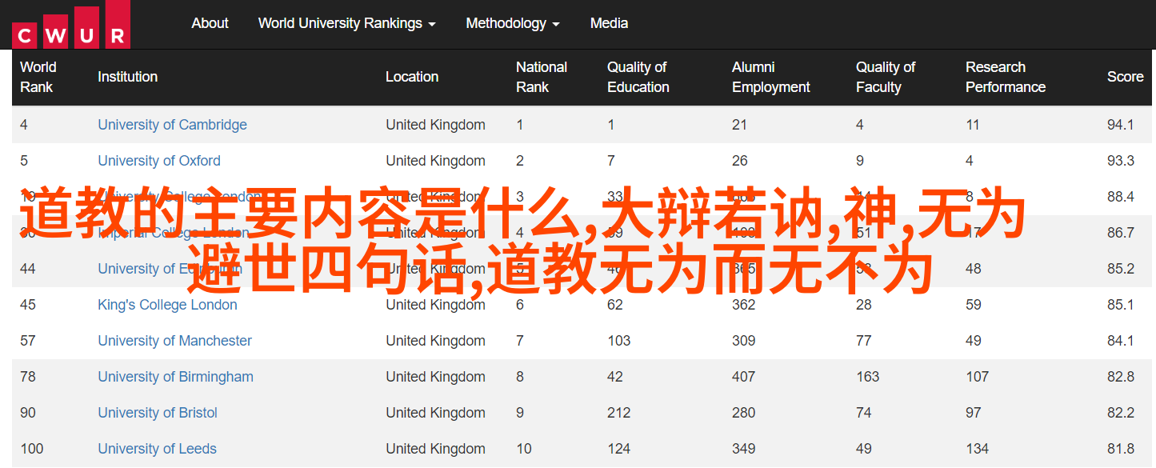Click the CWUR logo
Image resolution: width=1156 pixels, height=468 pixels.
pyautogui.click(x=71, y=24)
